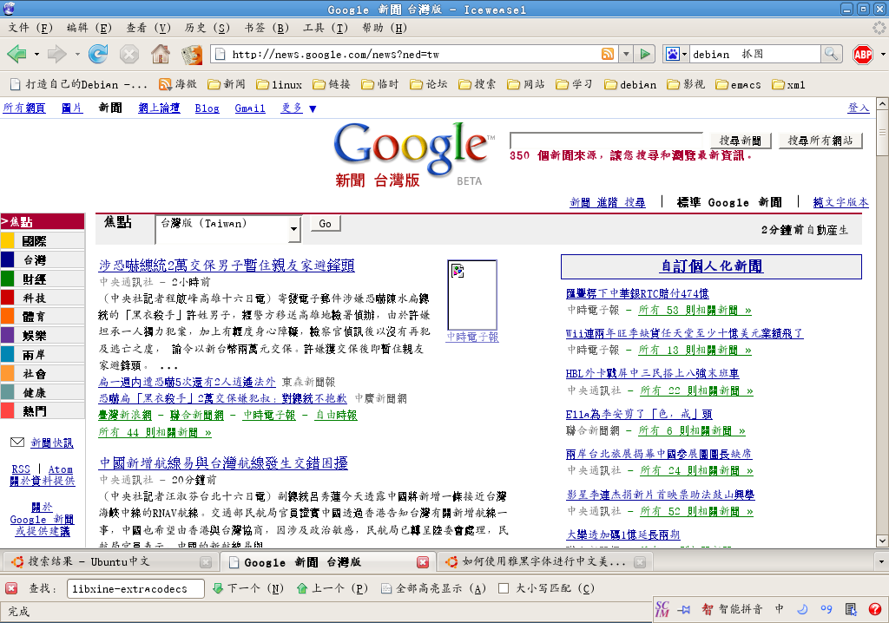This screenshot has height=623, width=889.
Task: Open the 台灣版 (Taiwan) edition dropdown
Action: coord(228,228)
